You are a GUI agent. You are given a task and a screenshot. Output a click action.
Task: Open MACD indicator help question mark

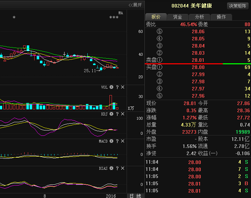point(117,141)
